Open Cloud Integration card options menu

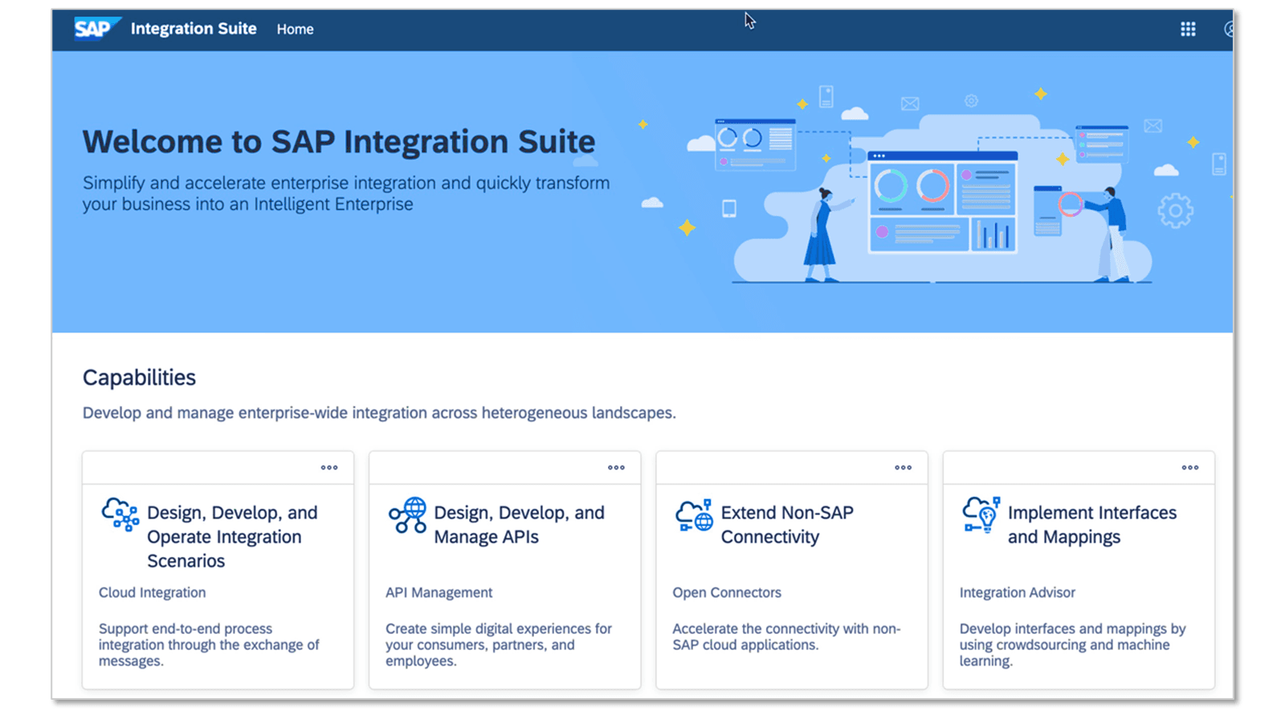pos(329,468)
